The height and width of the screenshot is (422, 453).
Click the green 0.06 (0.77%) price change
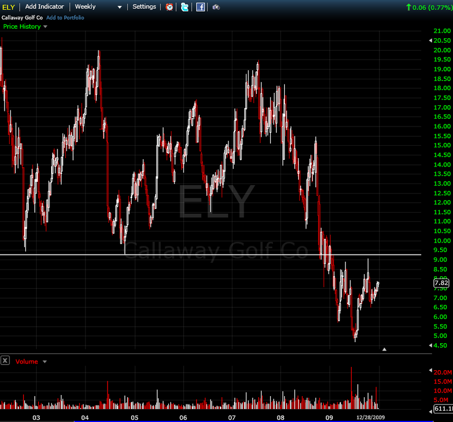click(432, 7)
